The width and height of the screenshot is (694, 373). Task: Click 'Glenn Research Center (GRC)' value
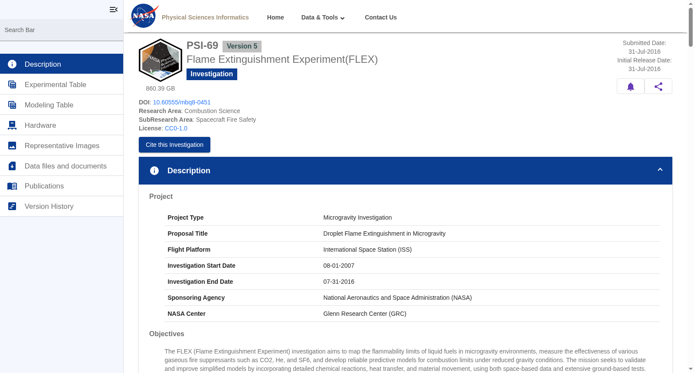[365, 314]
